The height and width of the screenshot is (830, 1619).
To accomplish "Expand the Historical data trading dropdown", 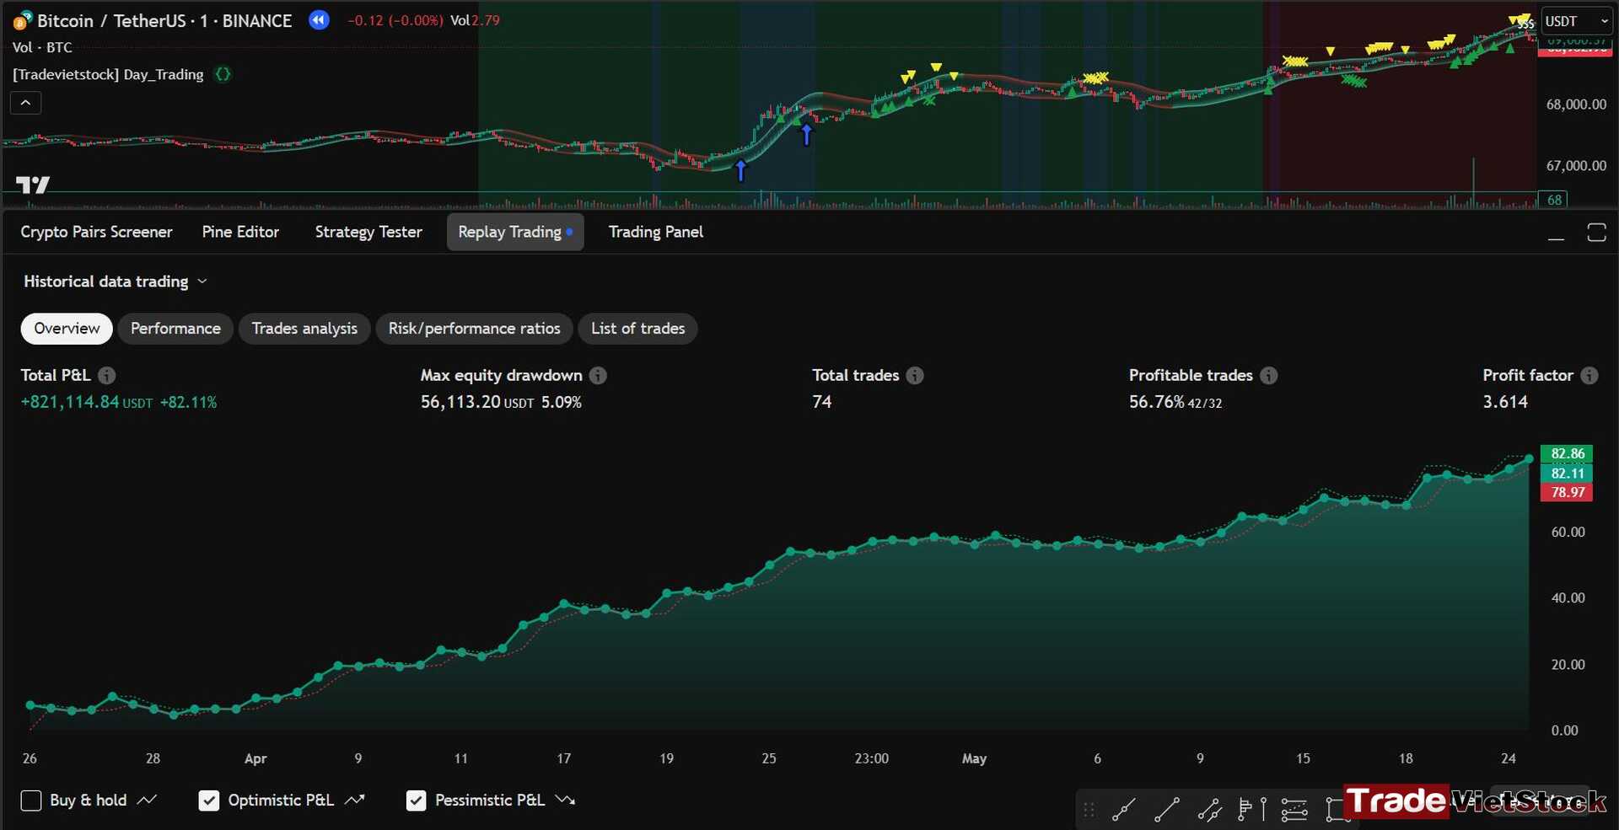I will (116, 281).
